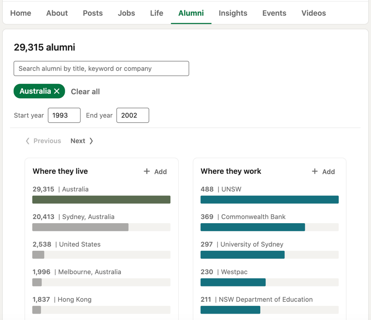The width and height of the screenshot is (371, 320).
Task: Open the Jobs tab
Action: click(126, 13)
